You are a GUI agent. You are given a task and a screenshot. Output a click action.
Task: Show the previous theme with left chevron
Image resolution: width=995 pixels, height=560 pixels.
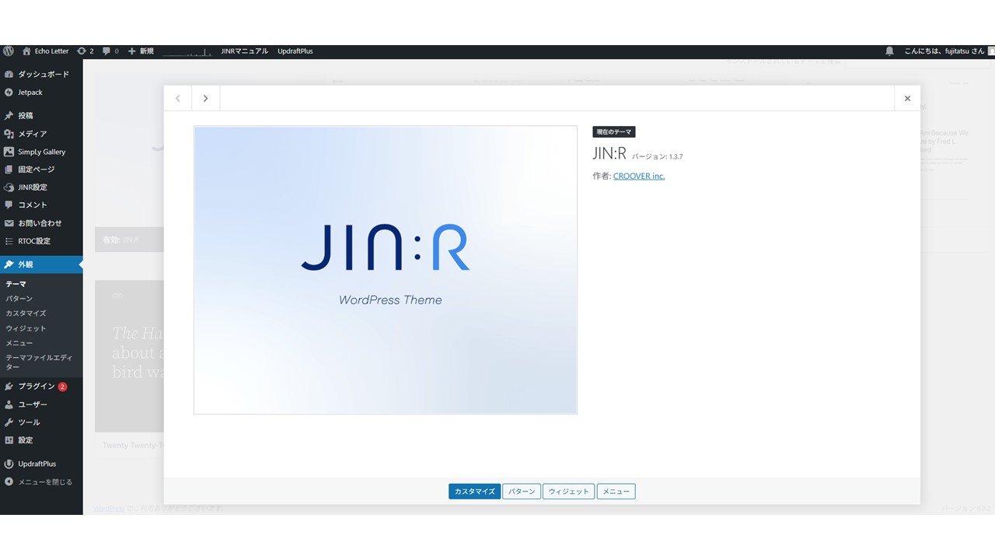178,99
